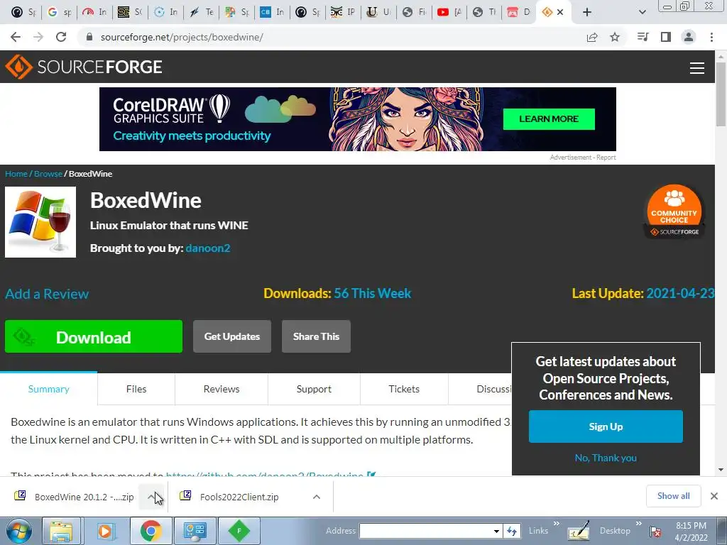Expand options for BoxedWine zip download

[151, 497]
